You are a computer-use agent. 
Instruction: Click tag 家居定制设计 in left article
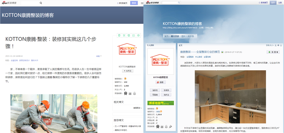coord(24,61)
